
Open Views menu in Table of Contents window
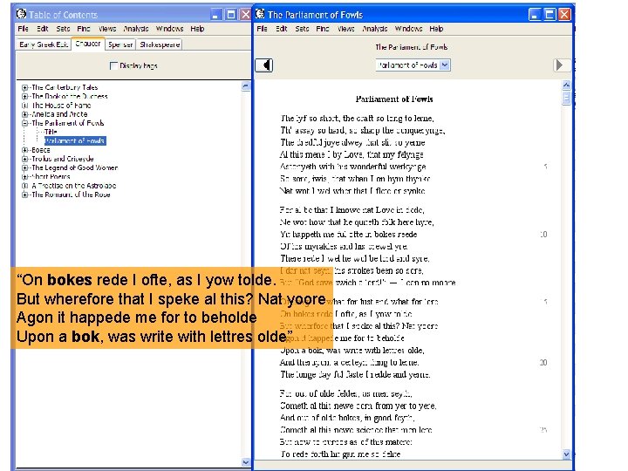[107, 29]
